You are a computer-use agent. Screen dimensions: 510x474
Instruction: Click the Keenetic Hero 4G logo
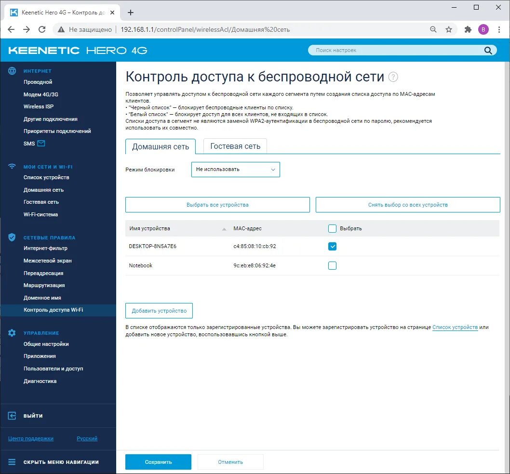click(78, 51)
